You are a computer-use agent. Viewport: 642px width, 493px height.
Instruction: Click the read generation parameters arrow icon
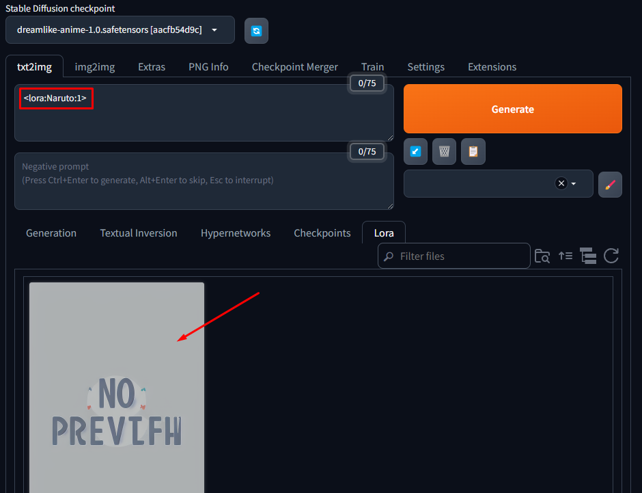(415, 152)
